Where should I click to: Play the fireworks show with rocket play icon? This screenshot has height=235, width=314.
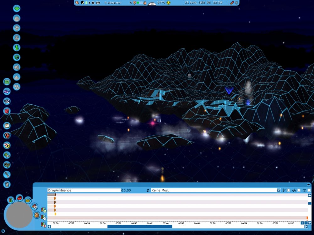pyautogui.click(x=43, y=211)
